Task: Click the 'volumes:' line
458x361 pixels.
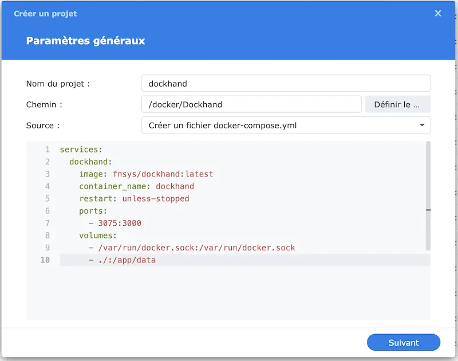Action: click(x=98, y=236)
